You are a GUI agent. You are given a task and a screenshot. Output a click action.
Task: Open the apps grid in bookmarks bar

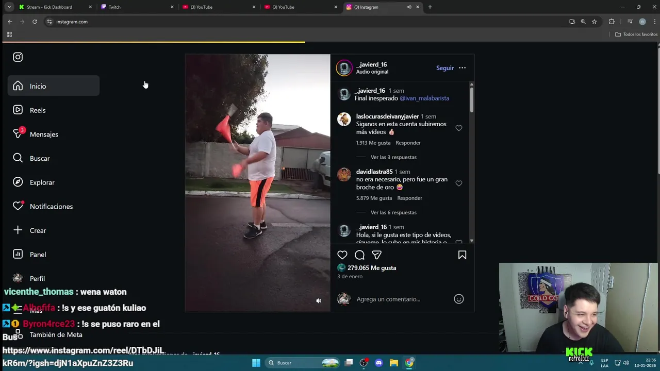9,35
